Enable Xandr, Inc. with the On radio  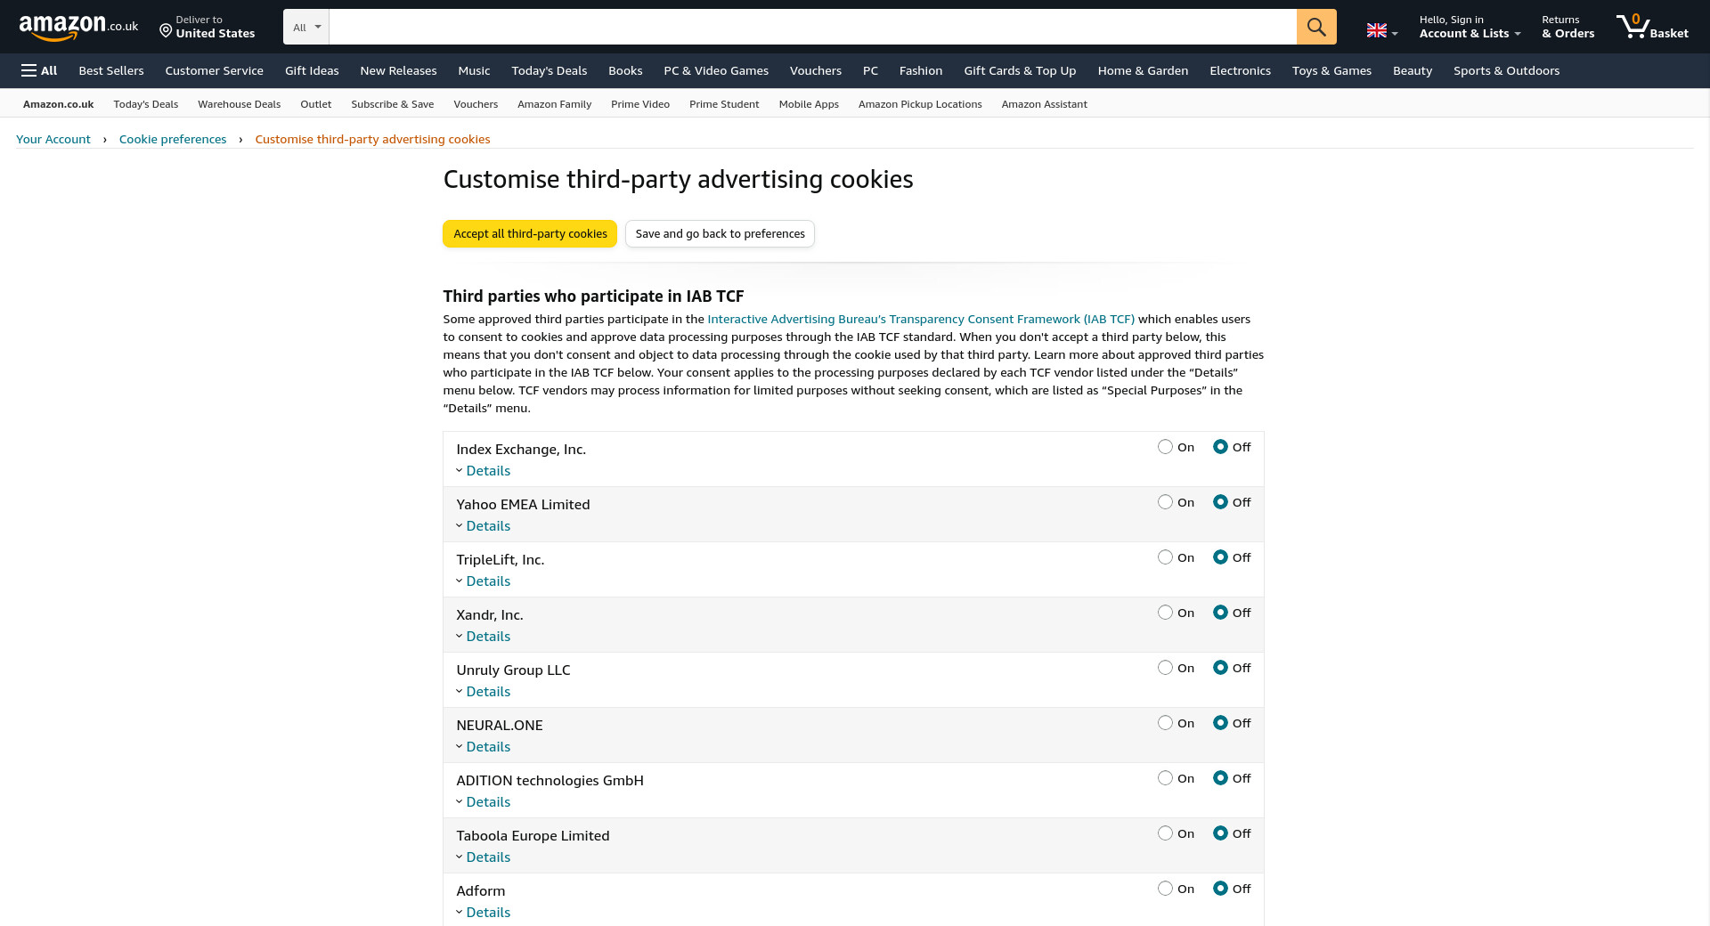[x=1165, y=613]
